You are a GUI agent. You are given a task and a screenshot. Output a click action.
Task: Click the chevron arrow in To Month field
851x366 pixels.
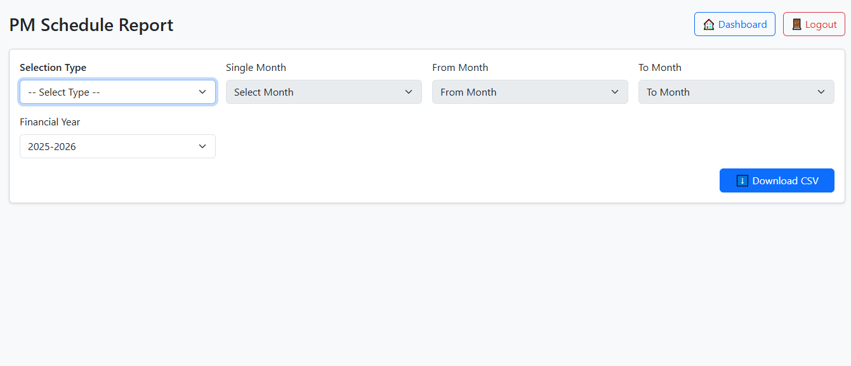(x=821, y=92)
